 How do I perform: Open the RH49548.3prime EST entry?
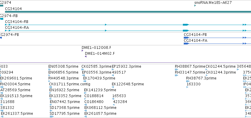pyautogui.click(x=63, y=78)
